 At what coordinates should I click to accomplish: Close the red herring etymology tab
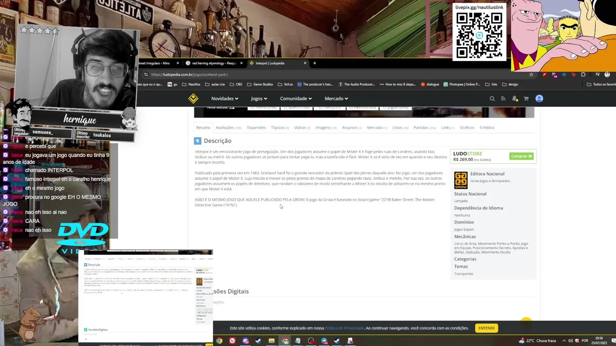click(x=241, y=63)
